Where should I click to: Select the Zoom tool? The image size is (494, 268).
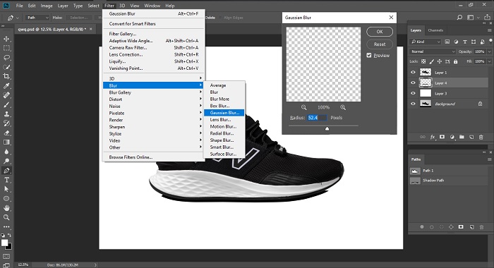[6, 217]
